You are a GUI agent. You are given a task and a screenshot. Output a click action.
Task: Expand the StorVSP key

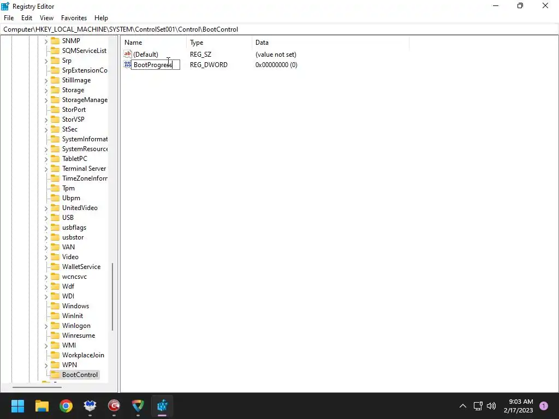[46, 119]
